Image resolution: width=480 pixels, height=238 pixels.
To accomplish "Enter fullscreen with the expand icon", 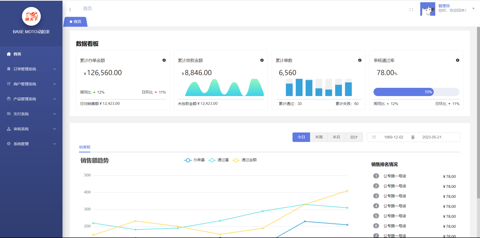I will point(411,10).
